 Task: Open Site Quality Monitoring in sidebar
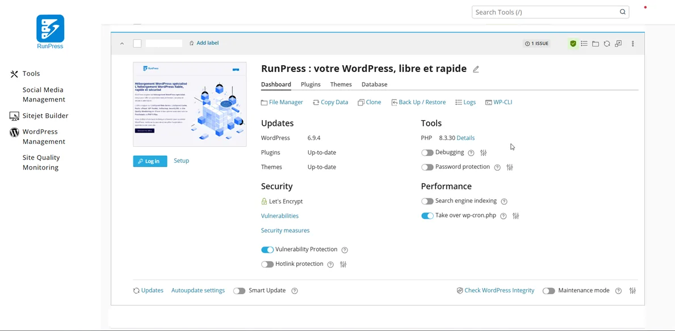41,163
